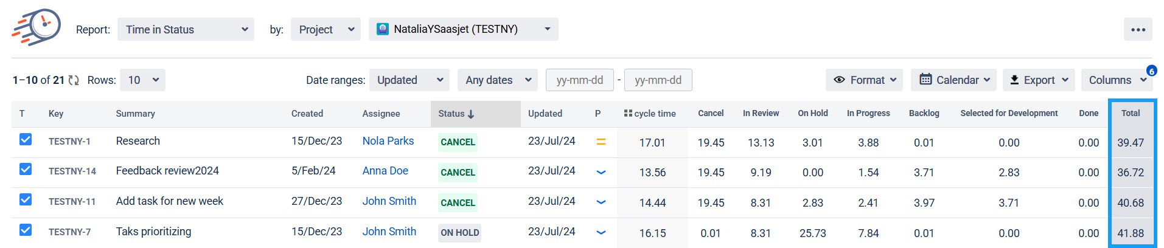Toggle the checkbox for TESTNY-14
This screenshot has height=248, width=1164.
point(26,169)
